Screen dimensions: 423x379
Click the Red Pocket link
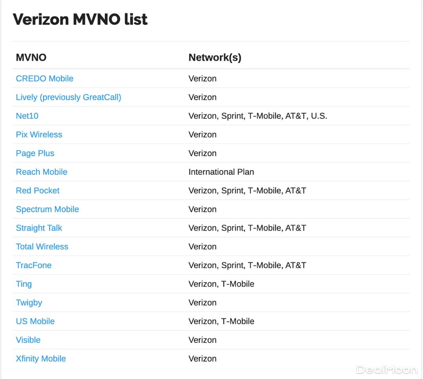point(38,191)
